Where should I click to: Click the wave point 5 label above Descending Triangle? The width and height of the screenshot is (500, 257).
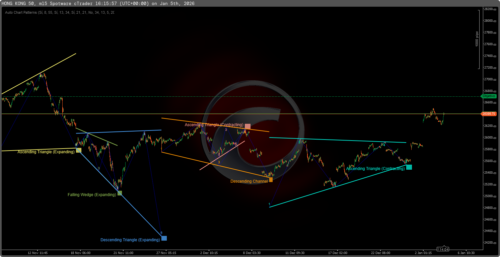pyautogui.click(x=161, y=233)
